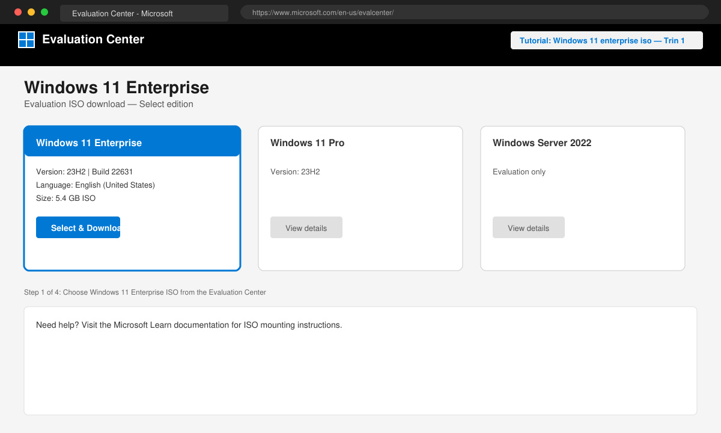Select the Windows Server 2022 card title
721x433 pixels.
click(542, 143)
